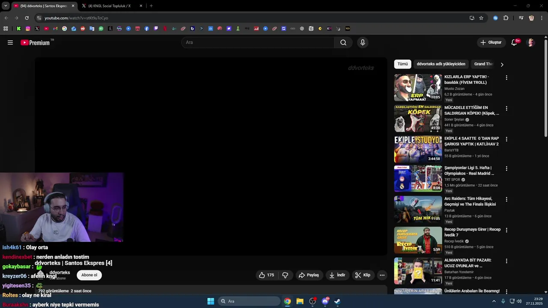Open the Instagram bookmark icon

tap(28, 29)
